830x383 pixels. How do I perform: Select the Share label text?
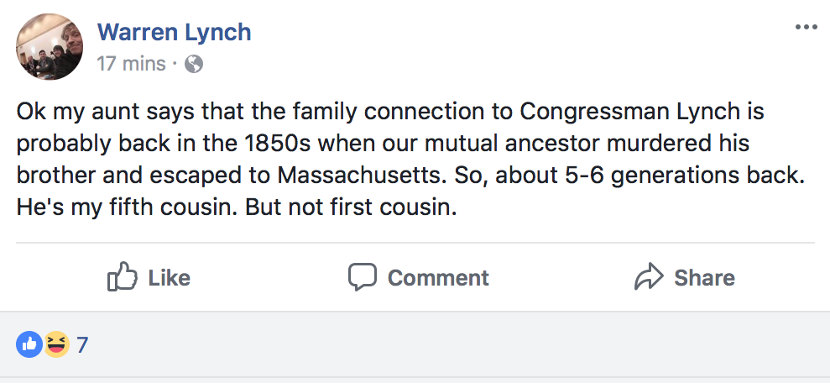(x=705, y=278)
